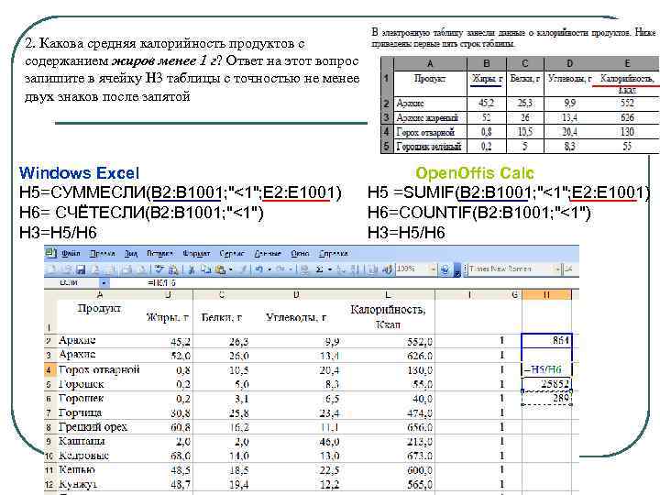660x495 pixels.
Task: Click the Drawing toolbar icon
Action: coord(387,269)
